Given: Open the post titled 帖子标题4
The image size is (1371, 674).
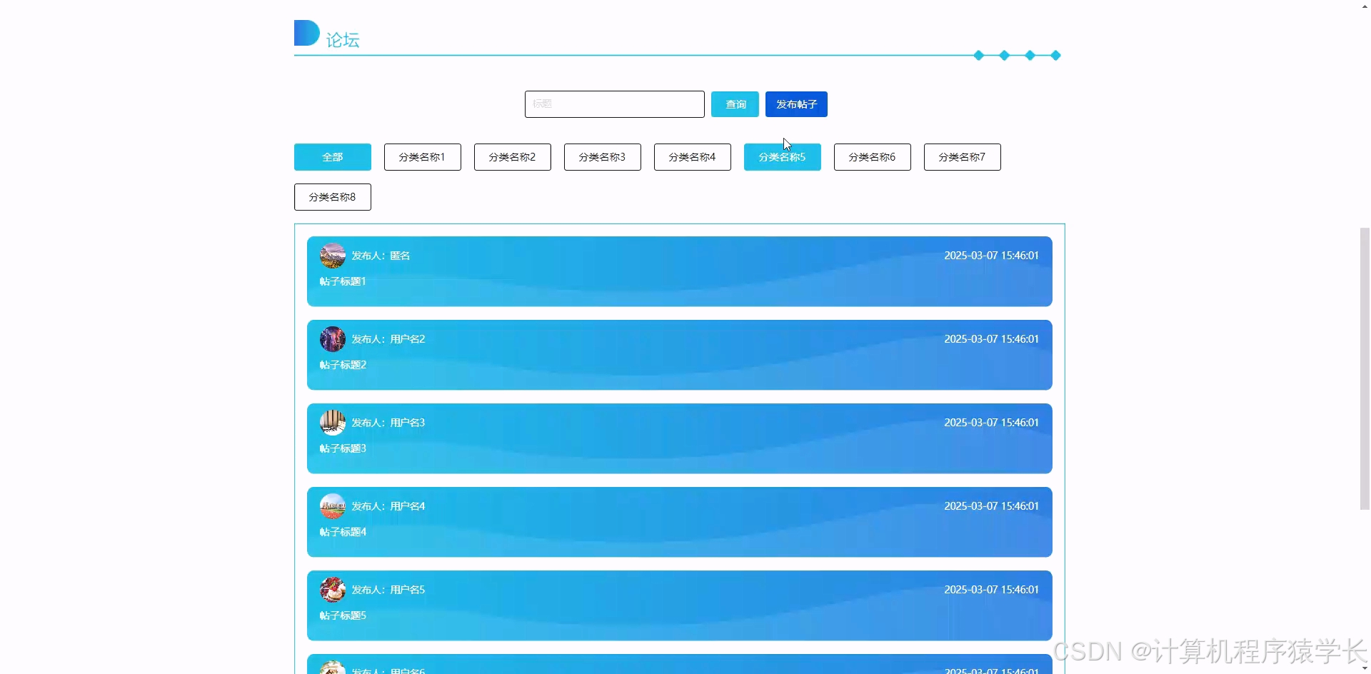Looking at the screenshot, I should tap(343, 532).
